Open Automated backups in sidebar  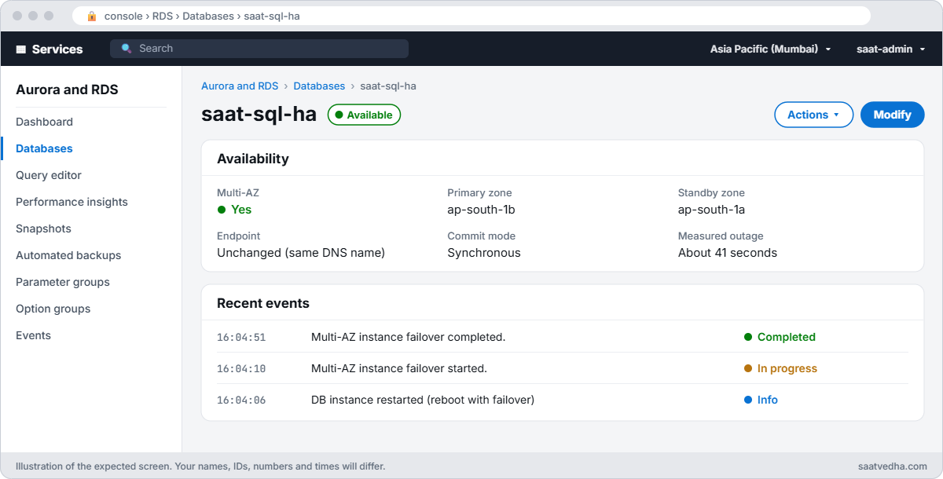[x=68, y=255]
